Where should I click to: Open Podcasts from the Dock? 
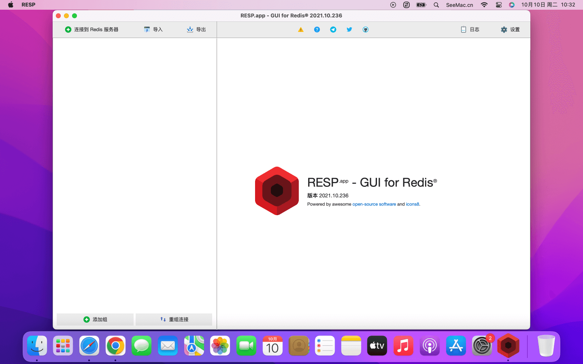tap(430, 346)
